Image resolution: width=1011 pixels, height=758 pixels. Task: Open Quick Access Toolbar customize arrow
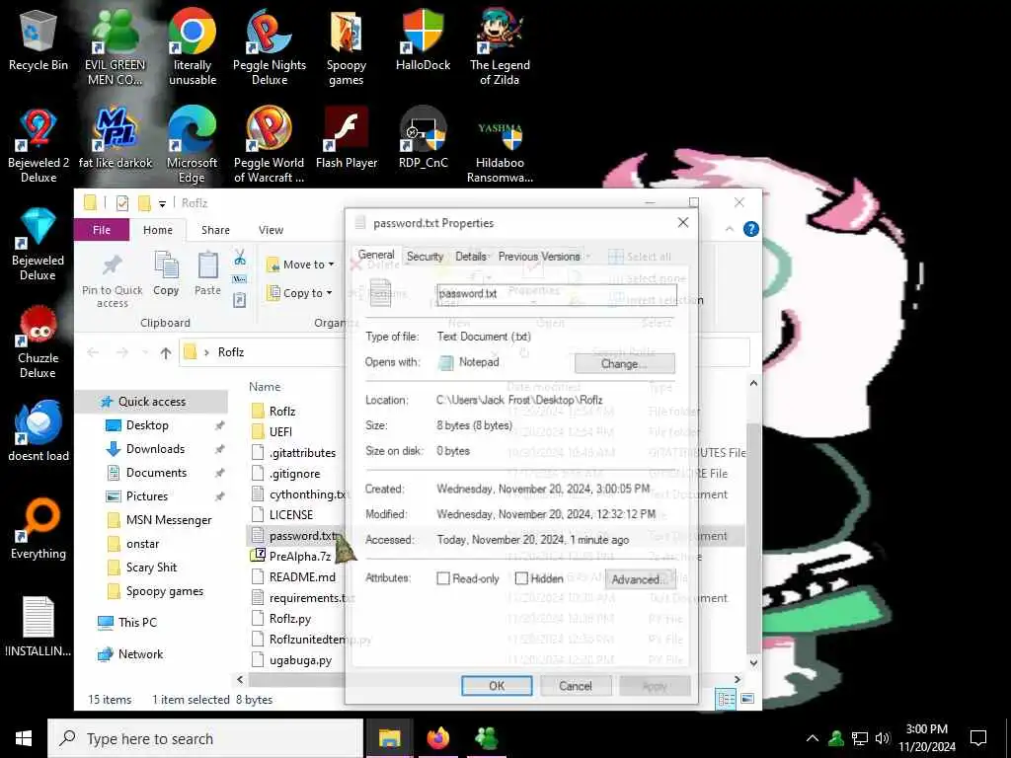[162, 203]
